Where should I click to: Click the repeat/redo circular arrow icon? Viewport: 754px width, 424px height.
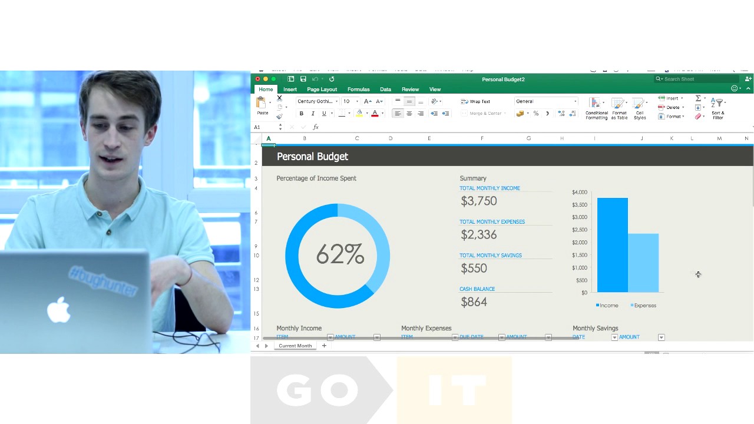tap(332, 79)
